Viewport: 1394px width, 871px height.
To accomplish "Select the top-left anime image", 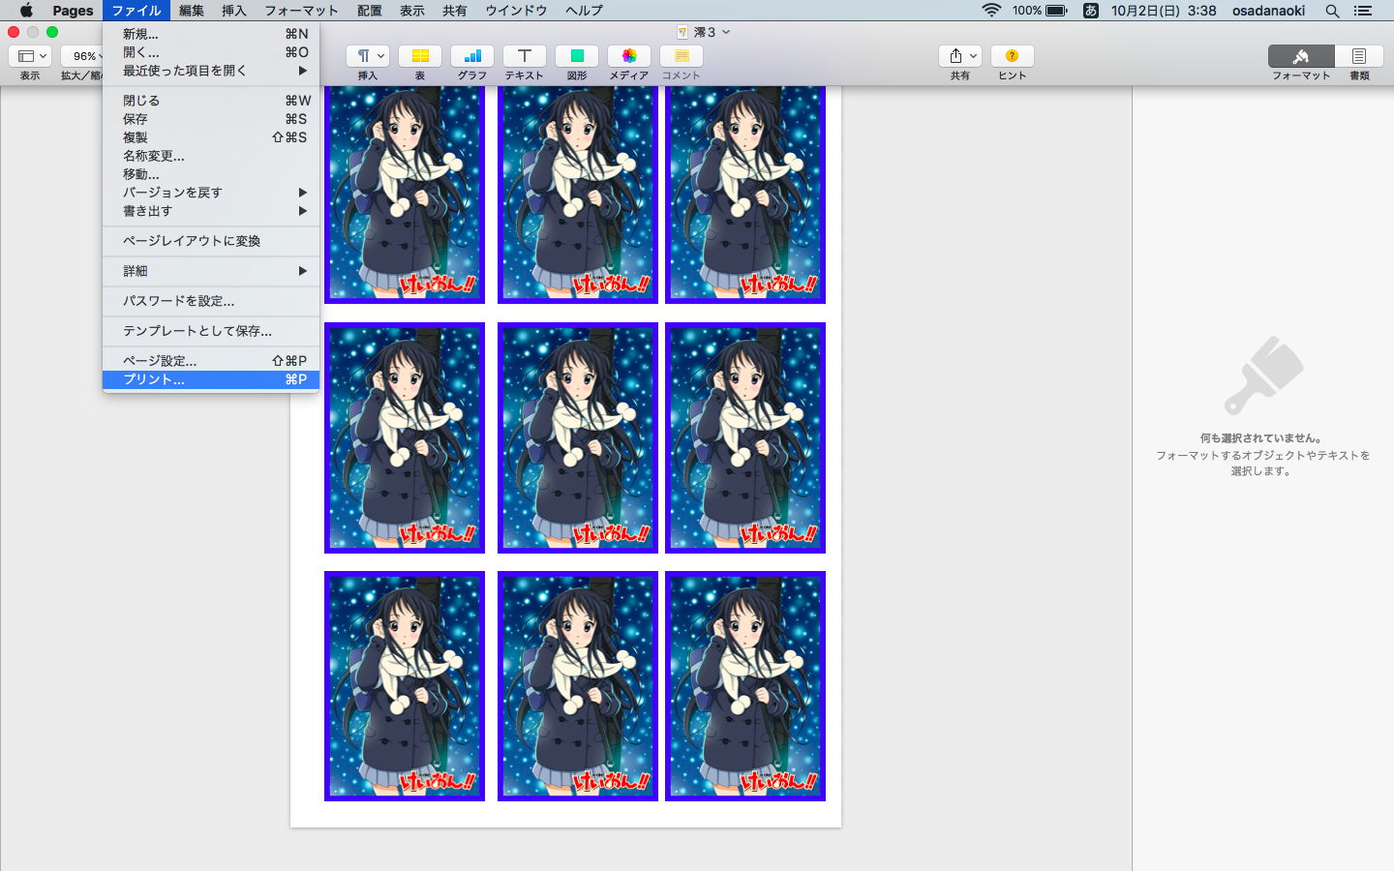I will [x=405, y=194].
